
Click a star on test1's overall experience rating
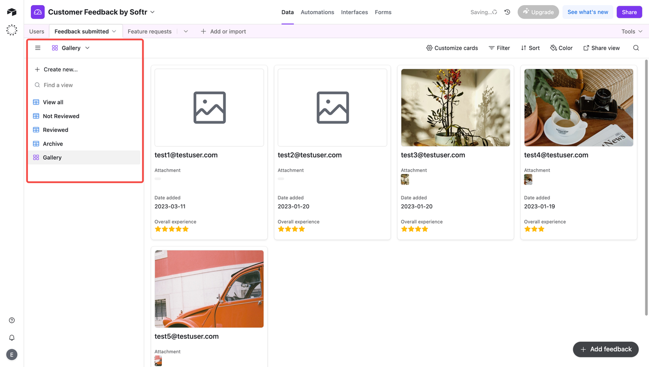(x=172, y=229)
